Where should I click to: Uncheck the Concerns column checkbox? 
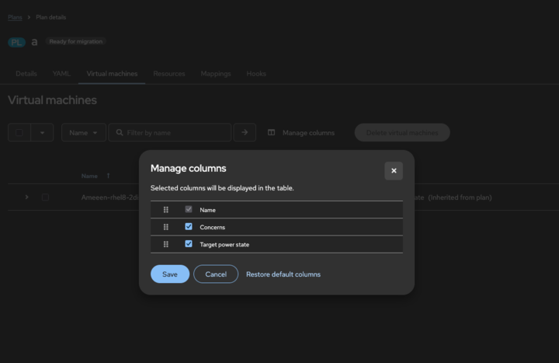189,227
